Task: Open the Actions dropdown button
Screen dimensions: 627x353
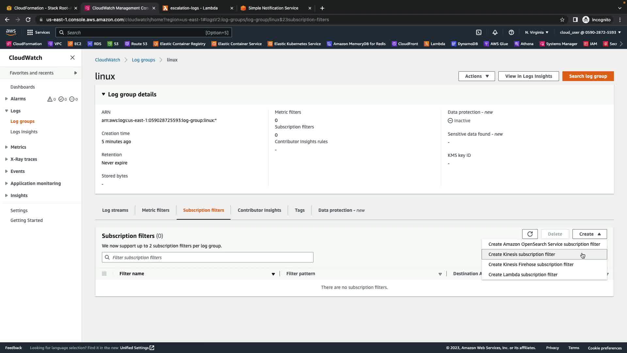Action: pos(476,76)
